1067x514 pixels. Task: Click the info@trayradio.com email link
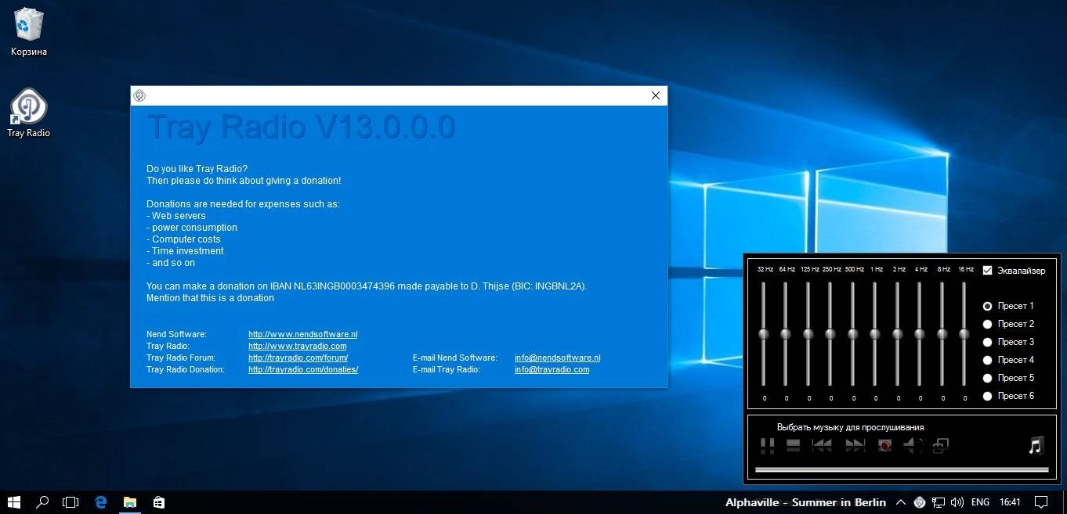pos(552,369)
